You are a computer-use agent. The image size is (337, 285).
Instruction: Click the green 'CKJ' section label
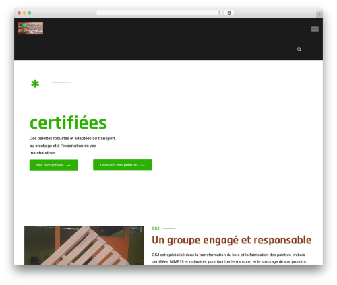[x=156, y=228]
